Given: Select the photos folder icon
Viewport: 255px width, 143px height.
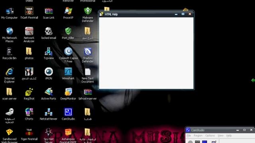Looking at the screenshot, I should coord(29,51).
